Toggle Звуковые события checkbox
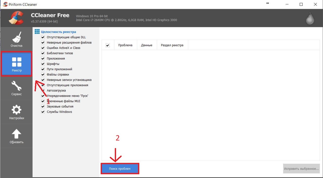Image resolution: width=323 pixels, height=178 pixels. (43, 106)
